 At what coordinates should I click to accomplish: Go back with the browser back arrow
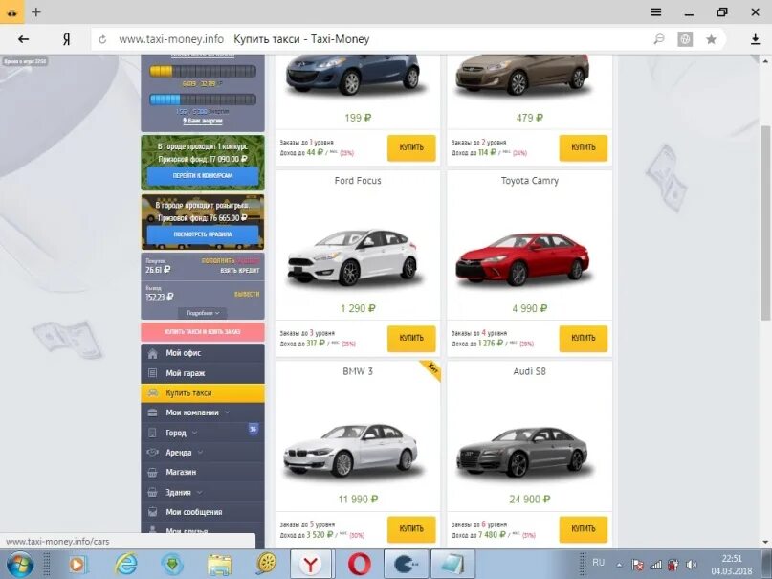[x=23, y=39]
